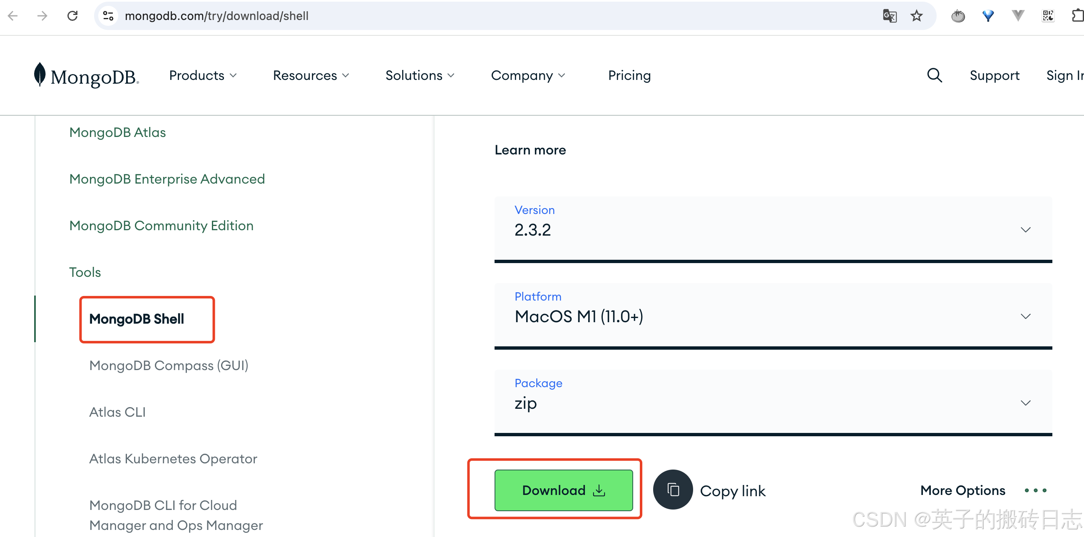Click the URL address bar
The height and width of the screenshot is (537, 1084).
[463, 16]
